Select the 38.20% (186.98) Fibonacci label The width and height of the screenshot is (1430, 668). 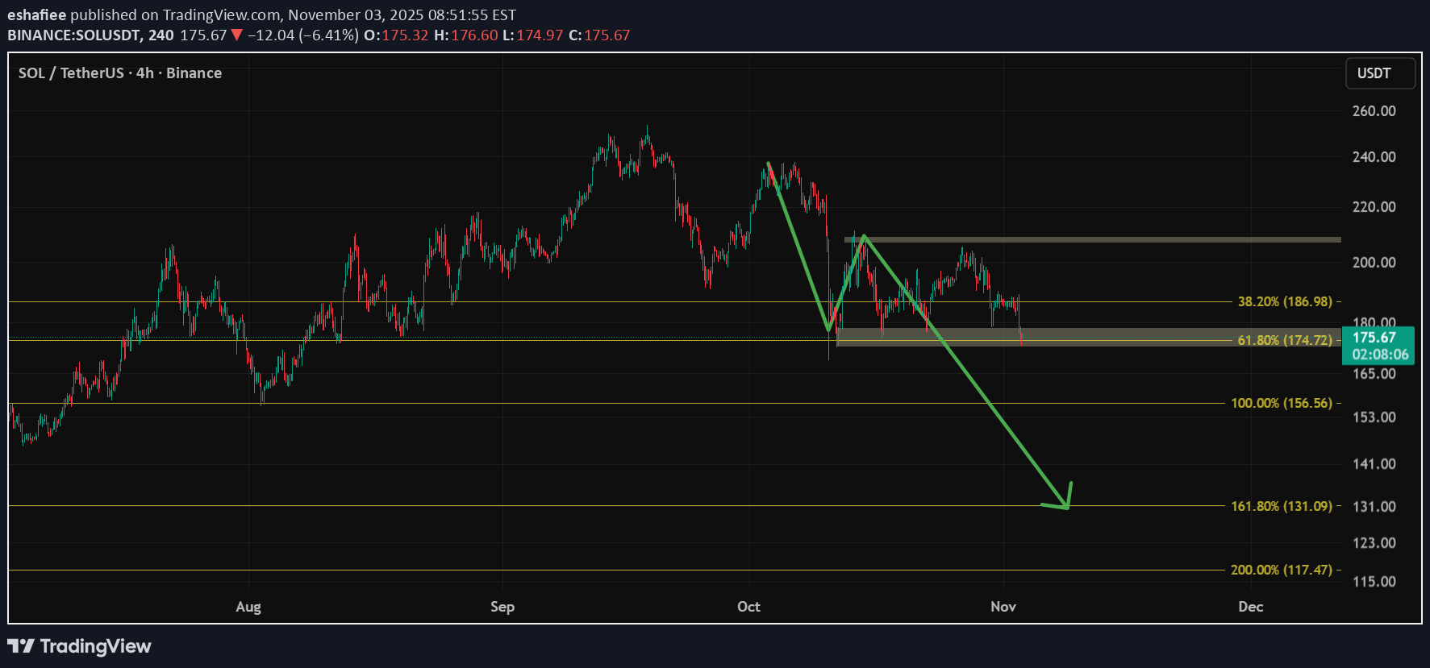point(1284,301)
